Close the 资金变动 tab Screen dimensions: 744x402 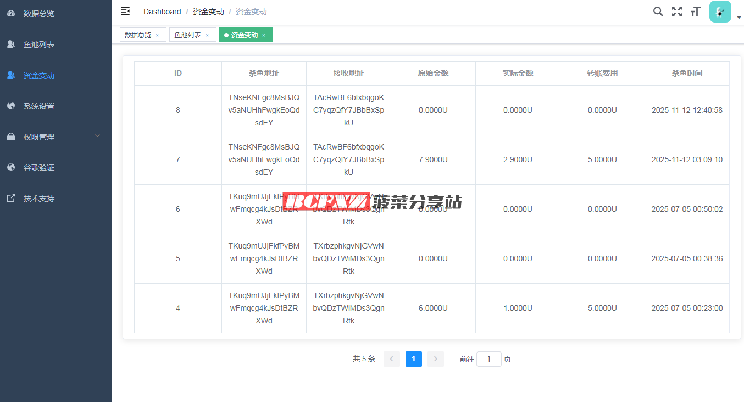click(x=264, y=35)
